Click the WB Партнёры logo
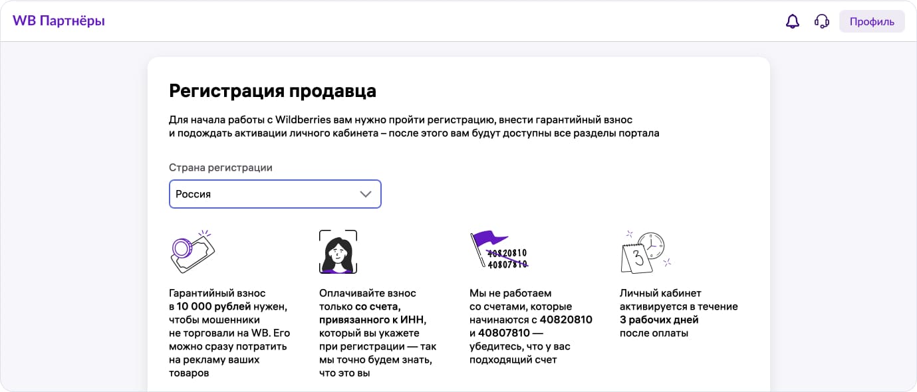Screen dimensions: 917x392 point(58,19)
